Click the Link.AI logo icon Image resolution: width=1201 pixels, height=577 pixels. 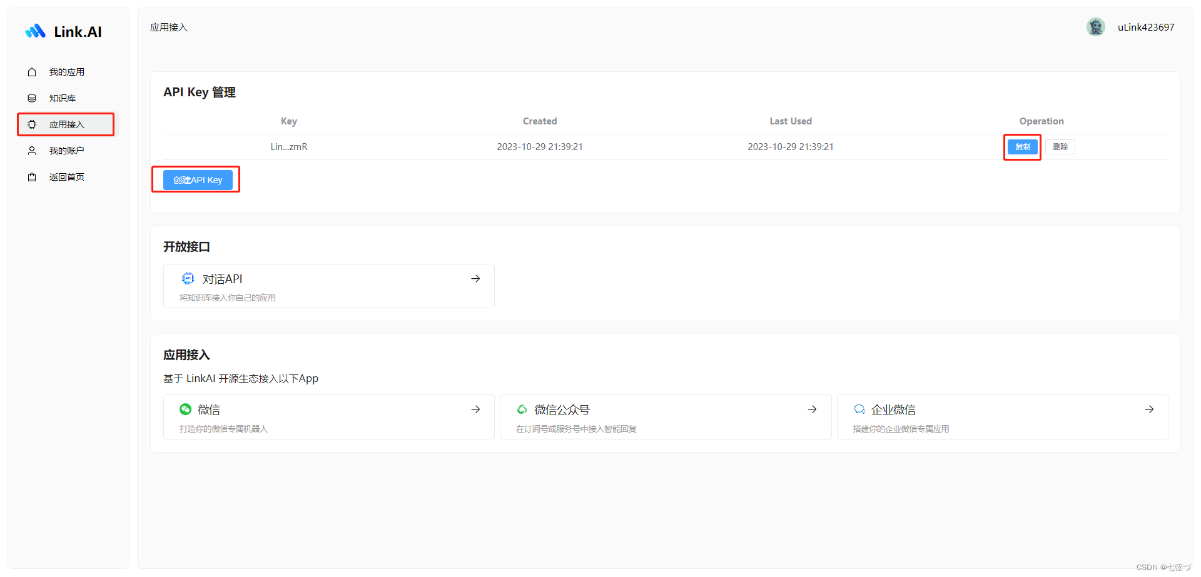pyautogui.click(x=35, y=31)
